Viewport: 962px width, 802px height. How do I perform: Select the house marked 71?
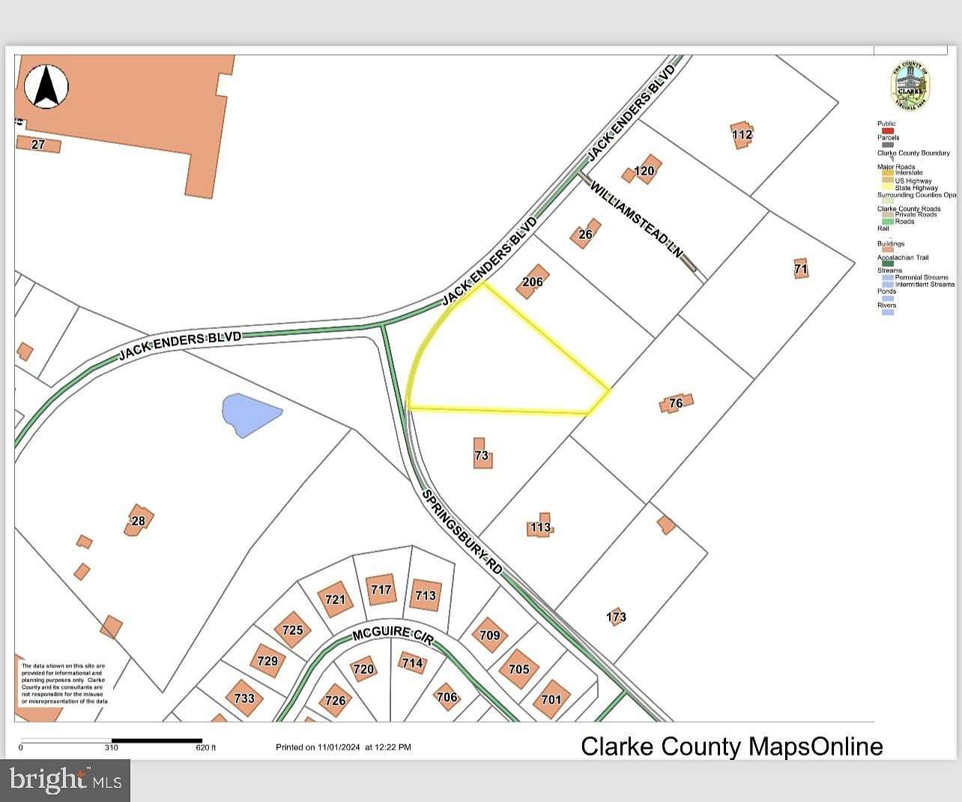click(x=801, y=268)
